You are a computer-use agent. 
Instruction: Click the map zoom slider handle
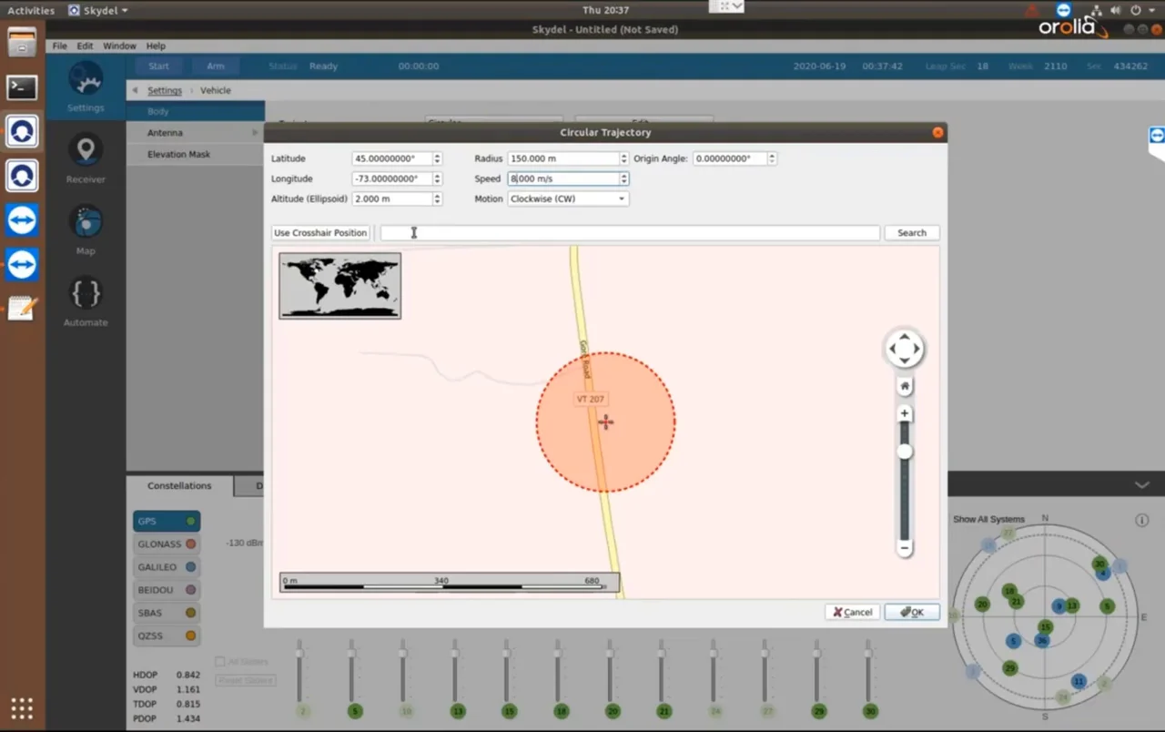[x=905, y=452]
